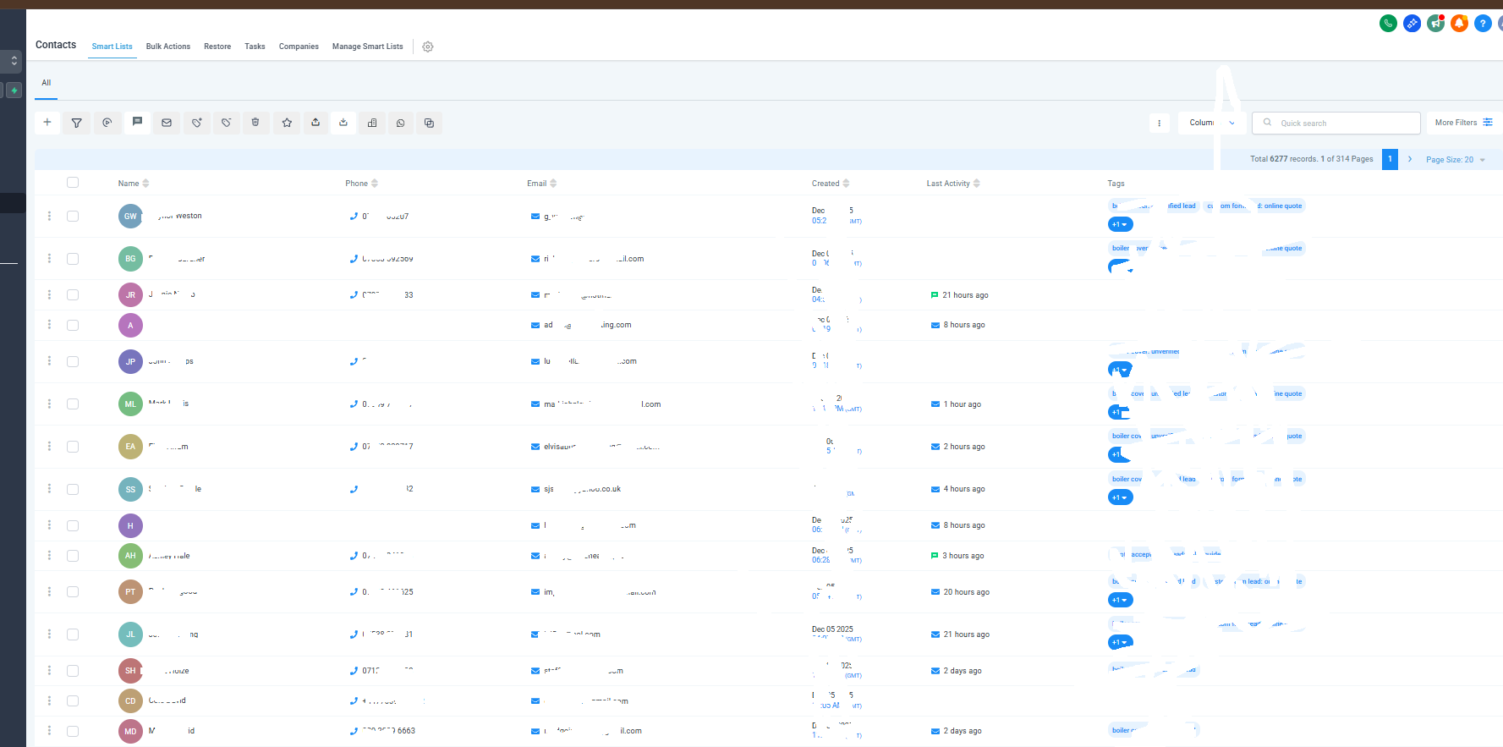Select page 1 in the pagination
1503x747 pixels.
pos(1390,159)
